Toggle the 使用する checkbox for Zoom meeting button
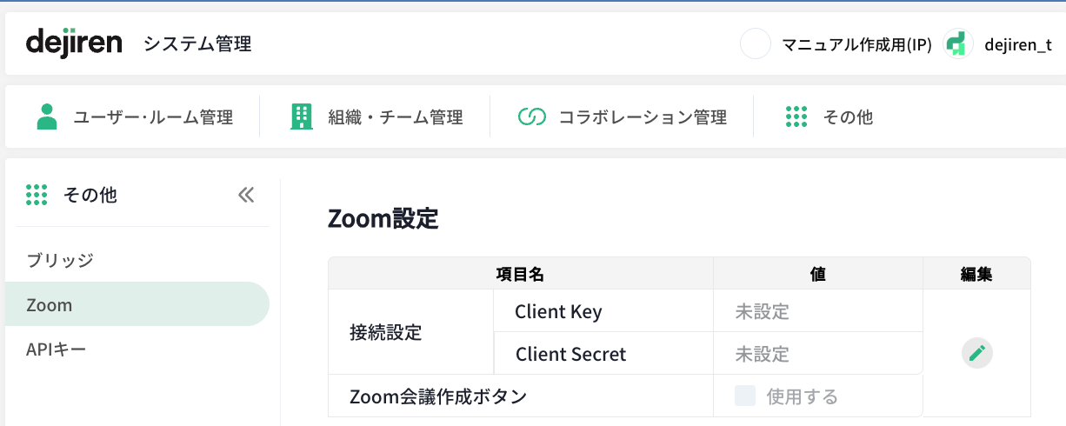 click(745, 396)
